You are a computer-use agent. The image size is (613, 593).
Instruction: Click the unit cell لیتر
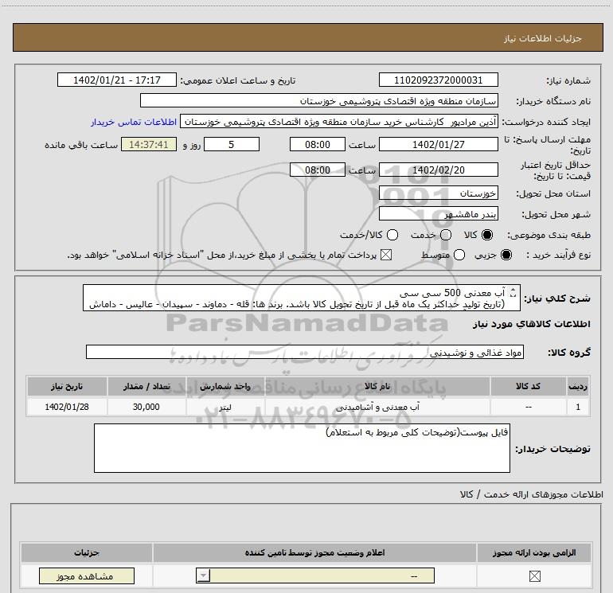[225, 407]
